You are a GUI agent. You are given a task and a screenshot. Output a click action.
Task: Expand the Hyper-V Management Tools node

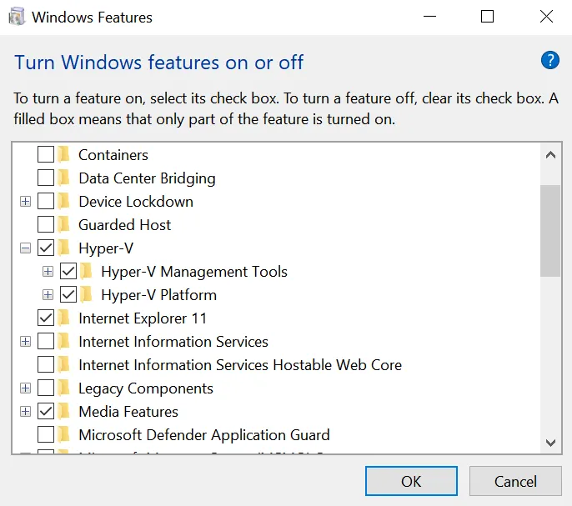[48, 272]
